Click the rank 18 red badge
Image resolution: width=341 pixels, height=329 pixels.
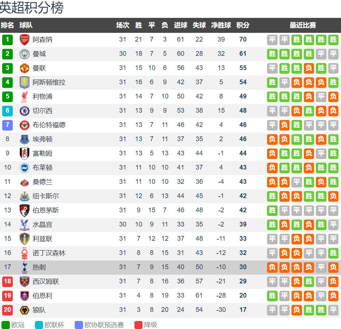(x=7, y=282)
